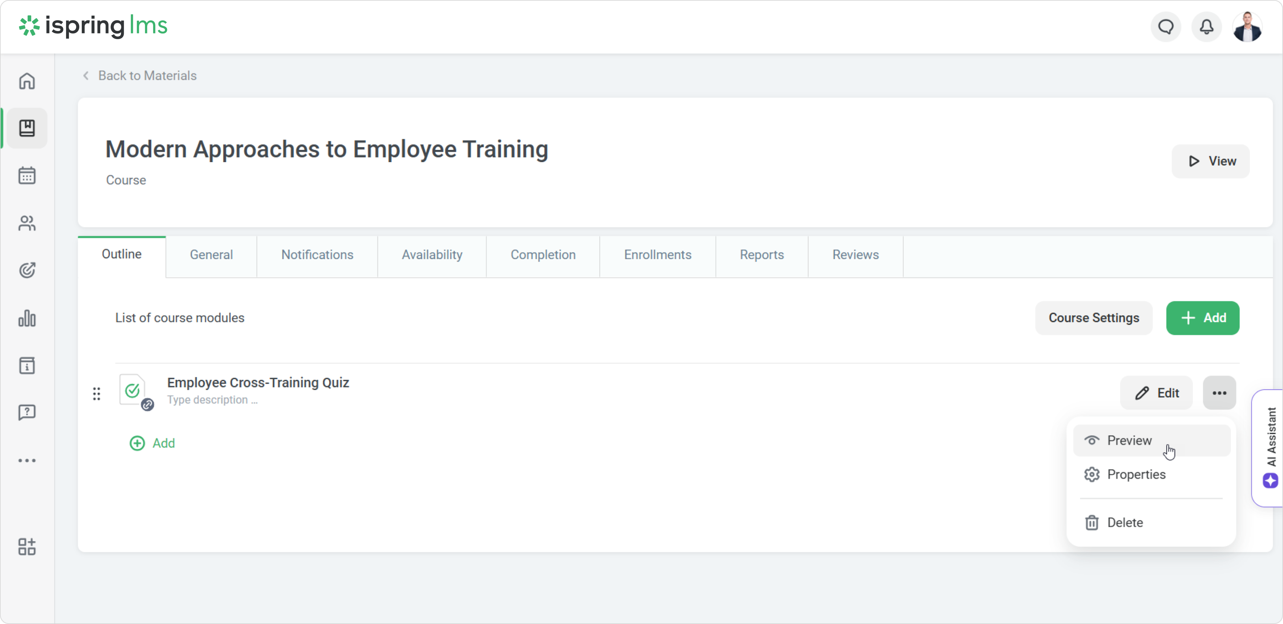Click the help question-mark sidebar icon
Image resolution: width=1283 pixels, height=624 pixels.
tap(27, 412)
